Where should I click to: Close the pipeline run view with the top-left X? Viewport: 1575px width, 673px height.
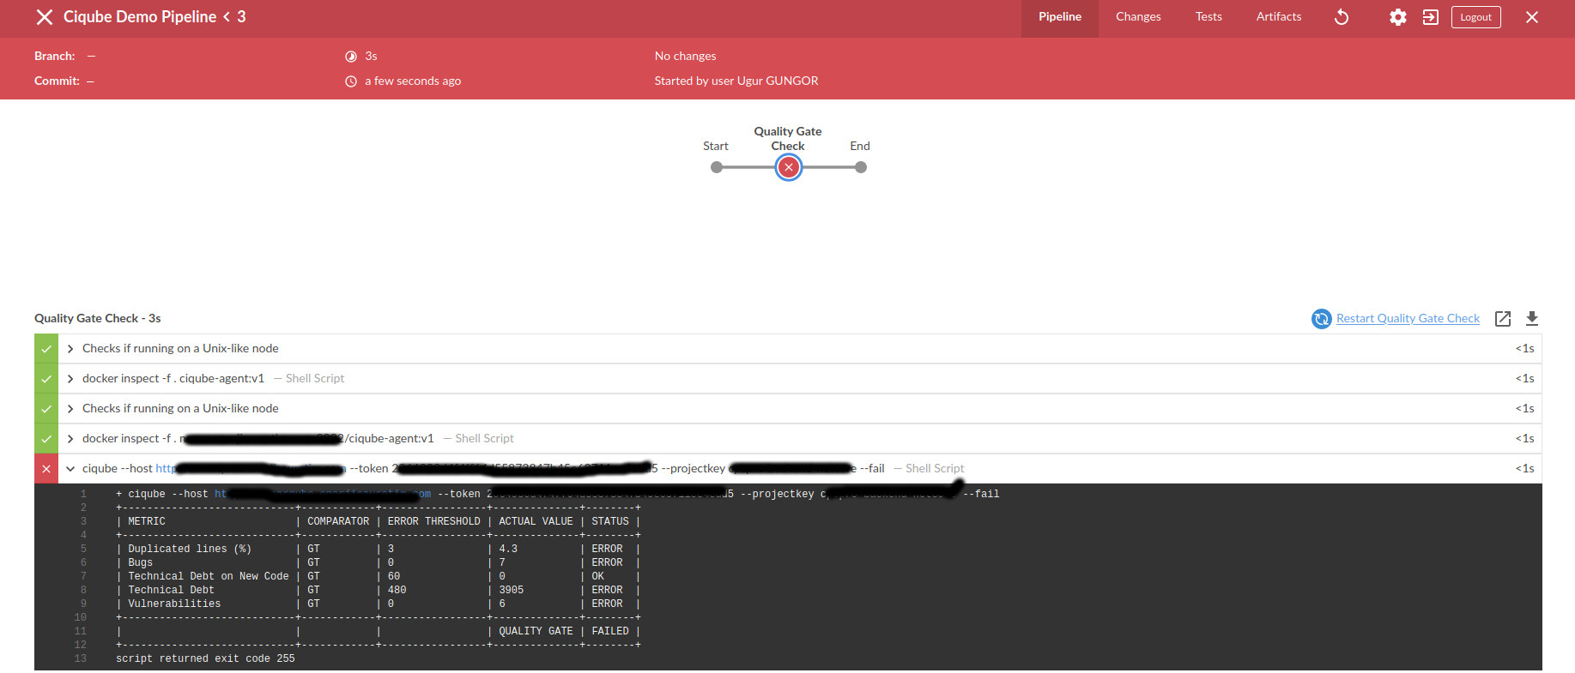(x=45, y=17)
